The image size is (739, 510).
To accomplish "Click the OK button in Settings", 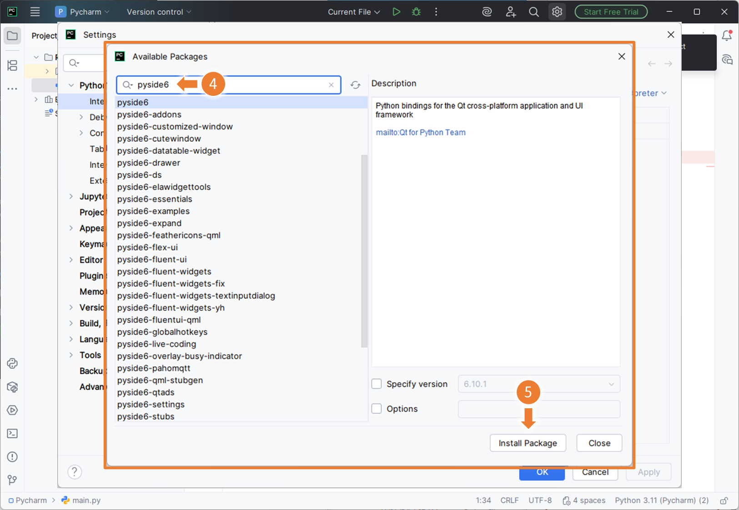I will point(542,472).
